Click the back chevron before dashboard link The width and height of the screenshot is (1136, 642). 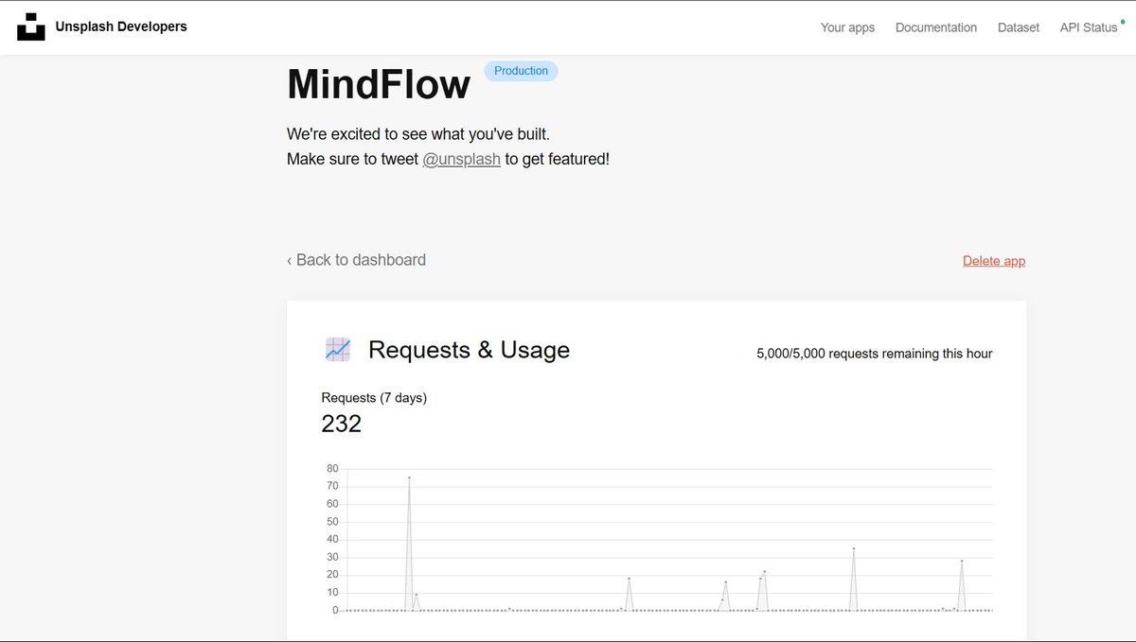point(289,259)
